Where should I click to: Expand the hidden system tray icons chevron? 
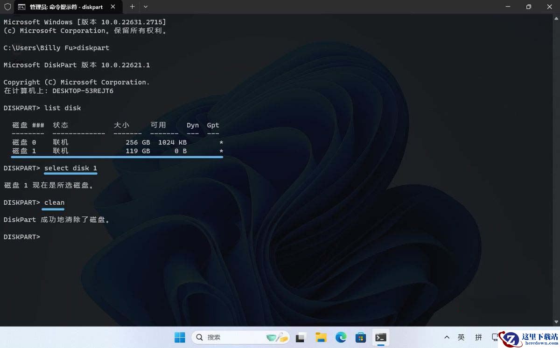click(x=447, y=337)
